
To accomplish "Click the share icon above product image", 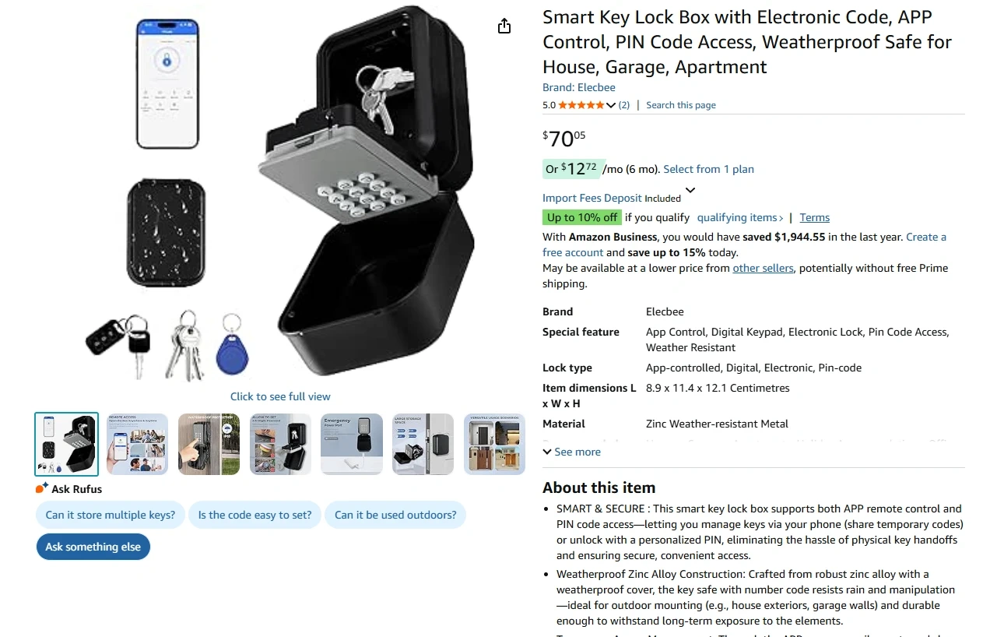I will pos(504,26).
